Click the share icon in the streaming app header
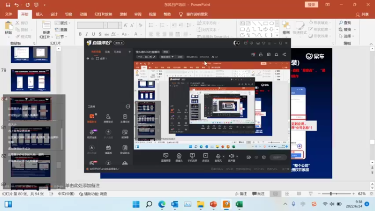375x211 pixels. (284, 54)
